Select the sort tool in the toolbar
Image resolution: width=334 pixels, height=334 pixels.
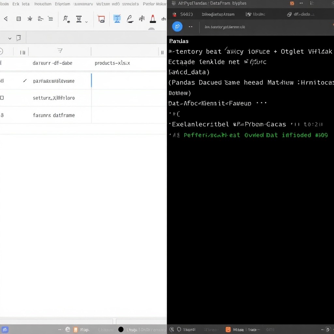[78, 19]
